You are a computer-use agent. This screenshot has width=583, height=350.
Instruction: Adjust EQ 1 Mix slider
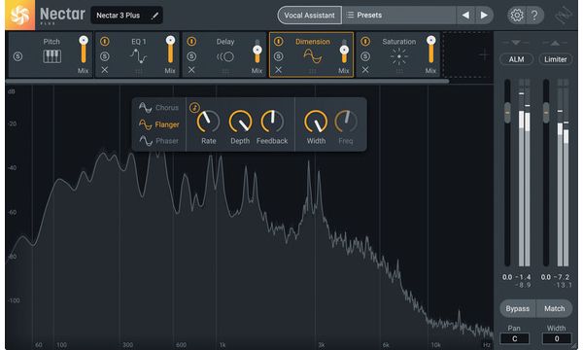point(170,51)
